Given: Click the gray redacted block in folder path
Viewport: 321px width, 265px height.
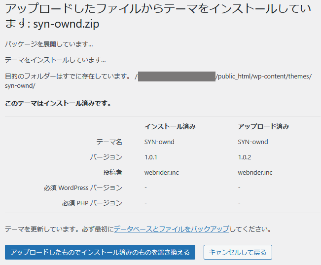Looking at the screenshot, I should click(177, 76).
